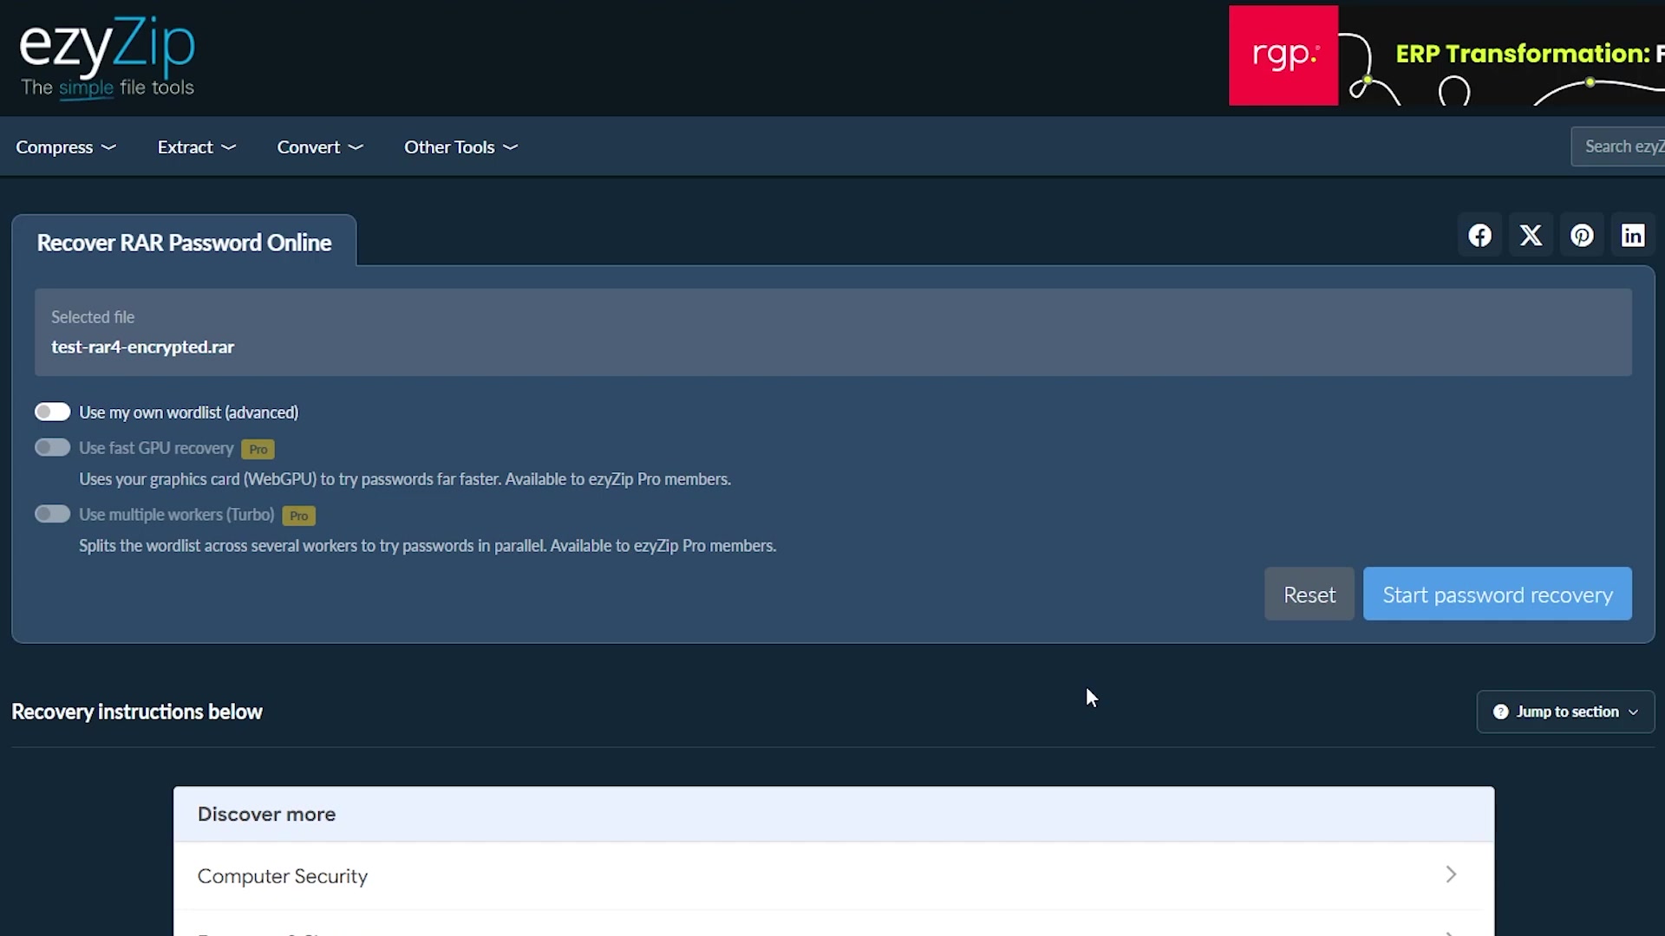Toggle Use multiple workers Turbo switch
The image size is (1665, 936).
[52, 514]
